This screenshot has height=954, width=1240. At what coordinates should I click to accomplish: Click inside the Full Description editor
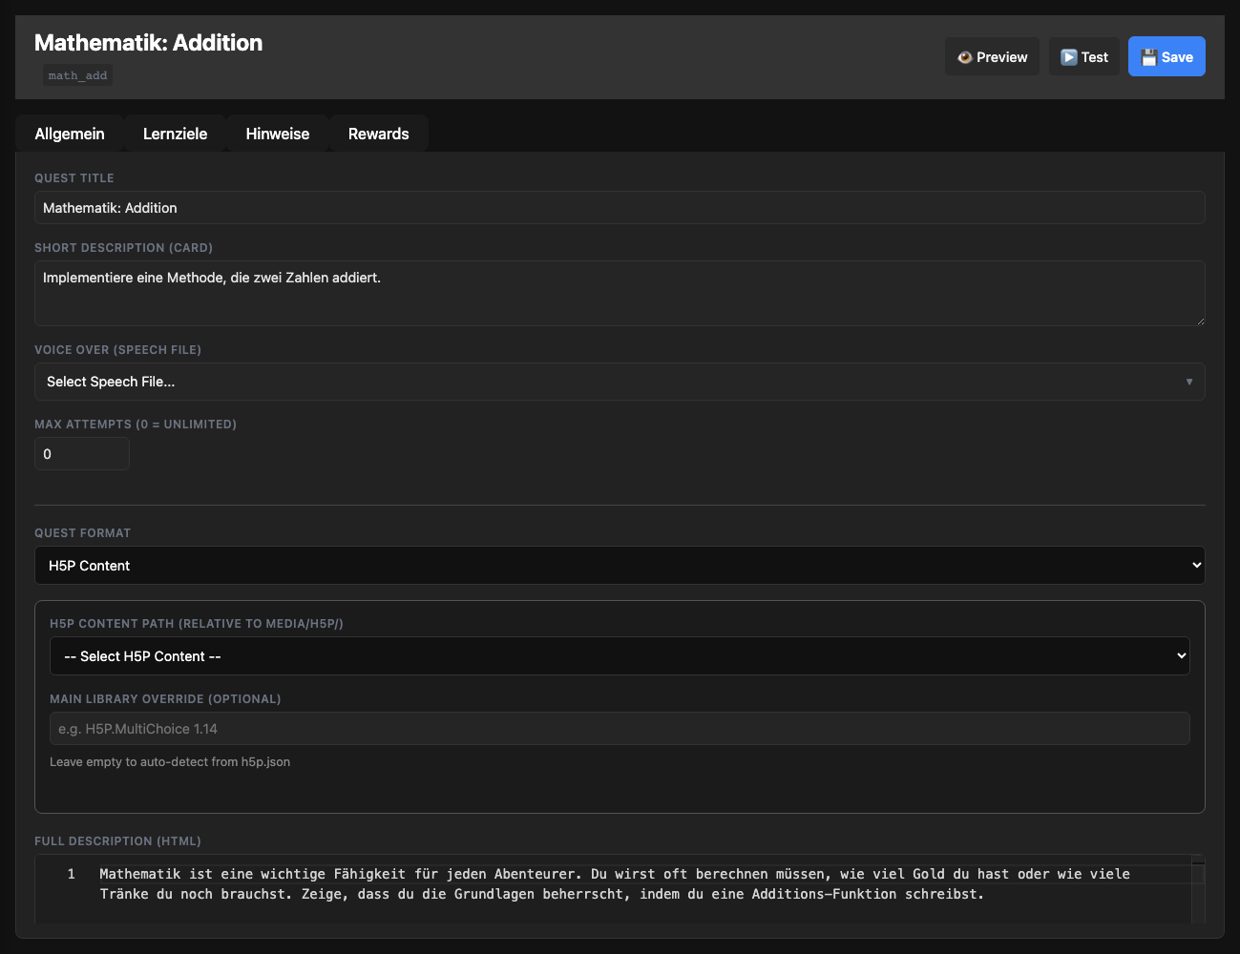click(620, 883)
